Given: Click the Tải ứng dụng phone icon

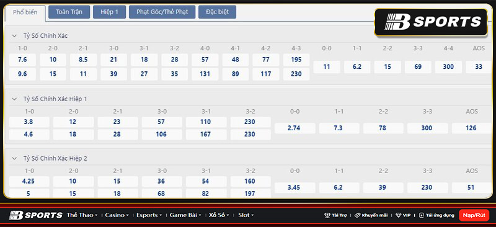Looking at the screenshot, I should coord(421,215).
